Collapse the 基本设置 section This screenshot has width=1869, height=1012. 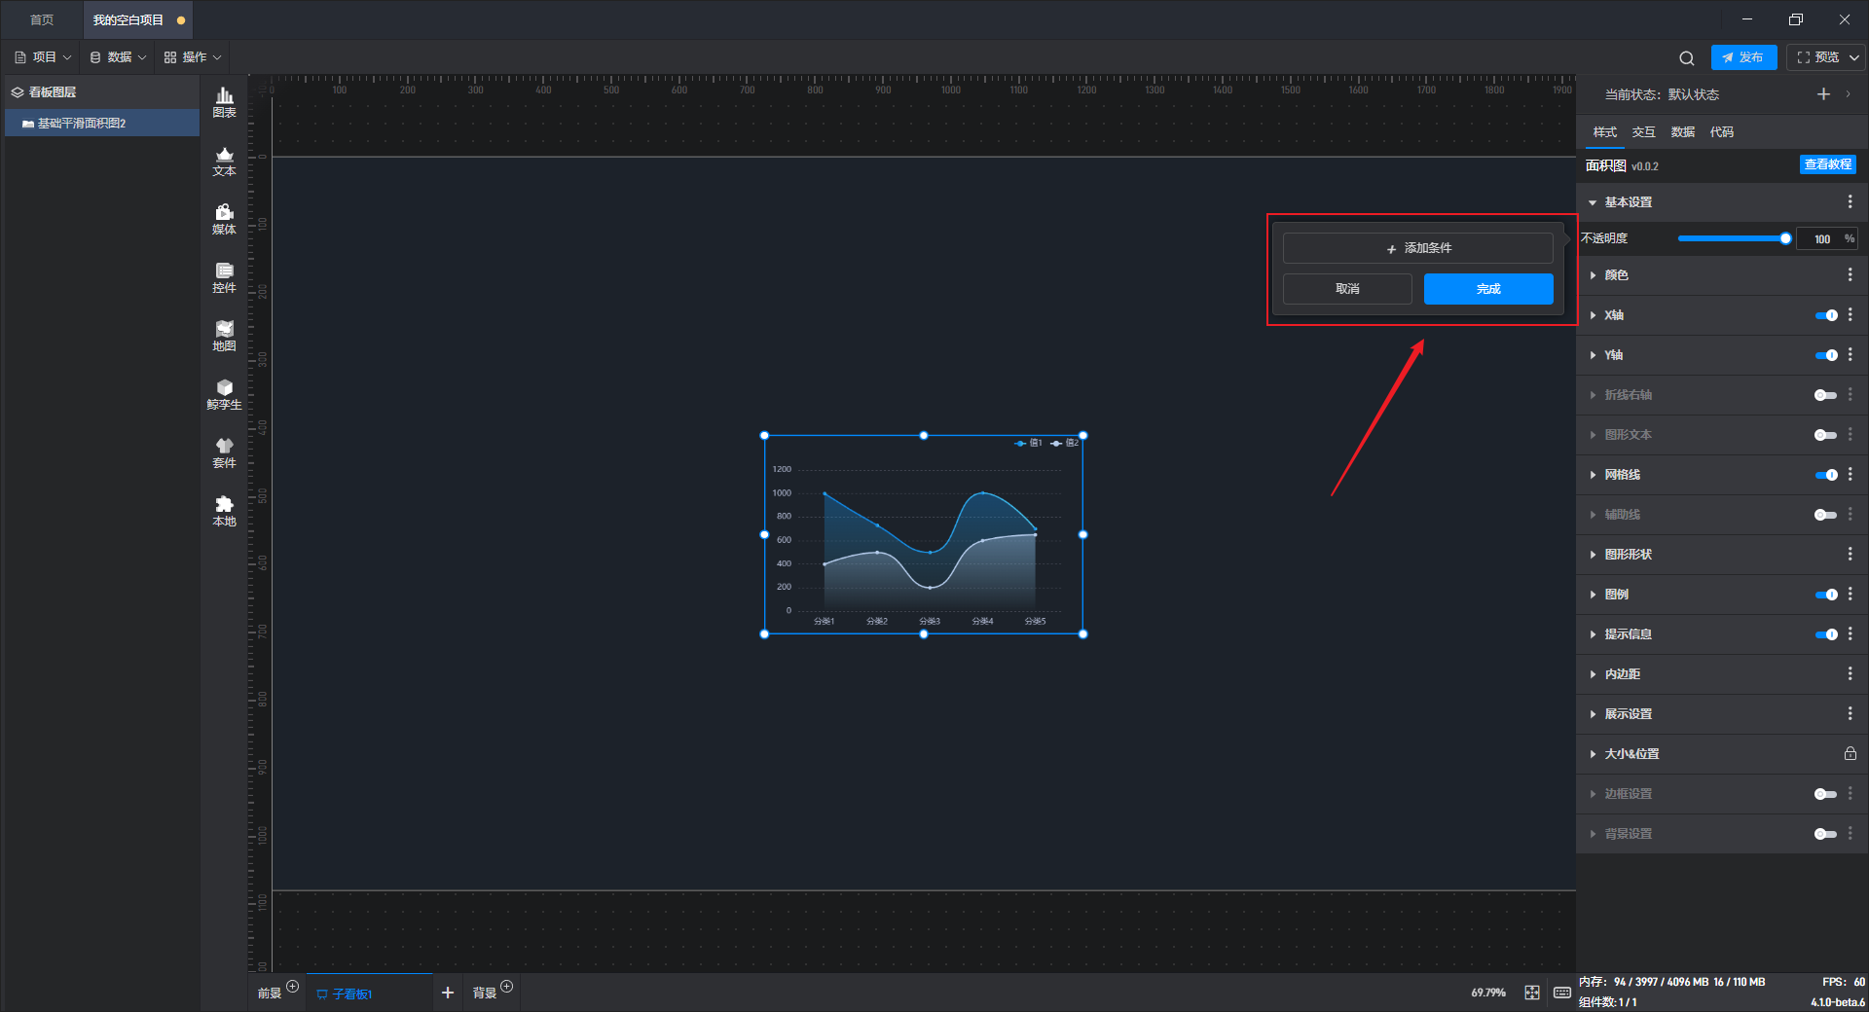1593,202
